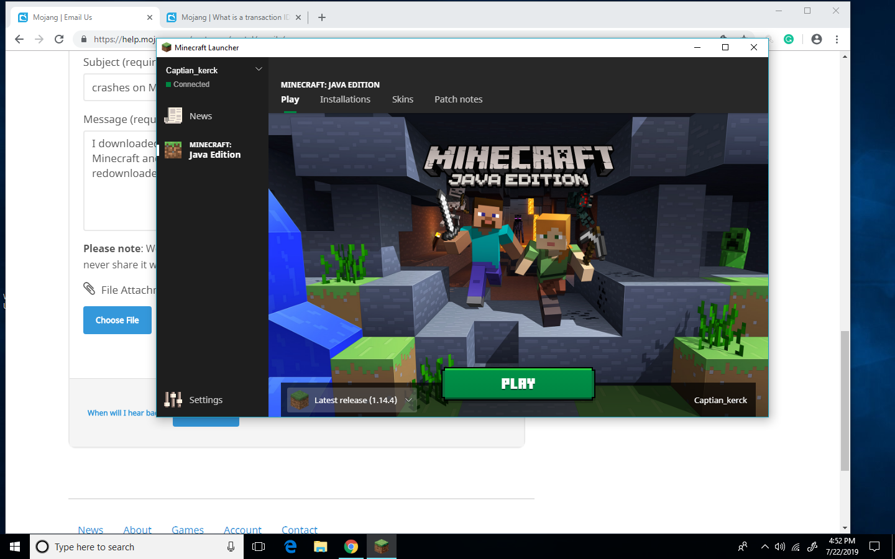This screenshot has height=559, width=895.
Task: Show hidden system tray icons
Action: (764, 547)
